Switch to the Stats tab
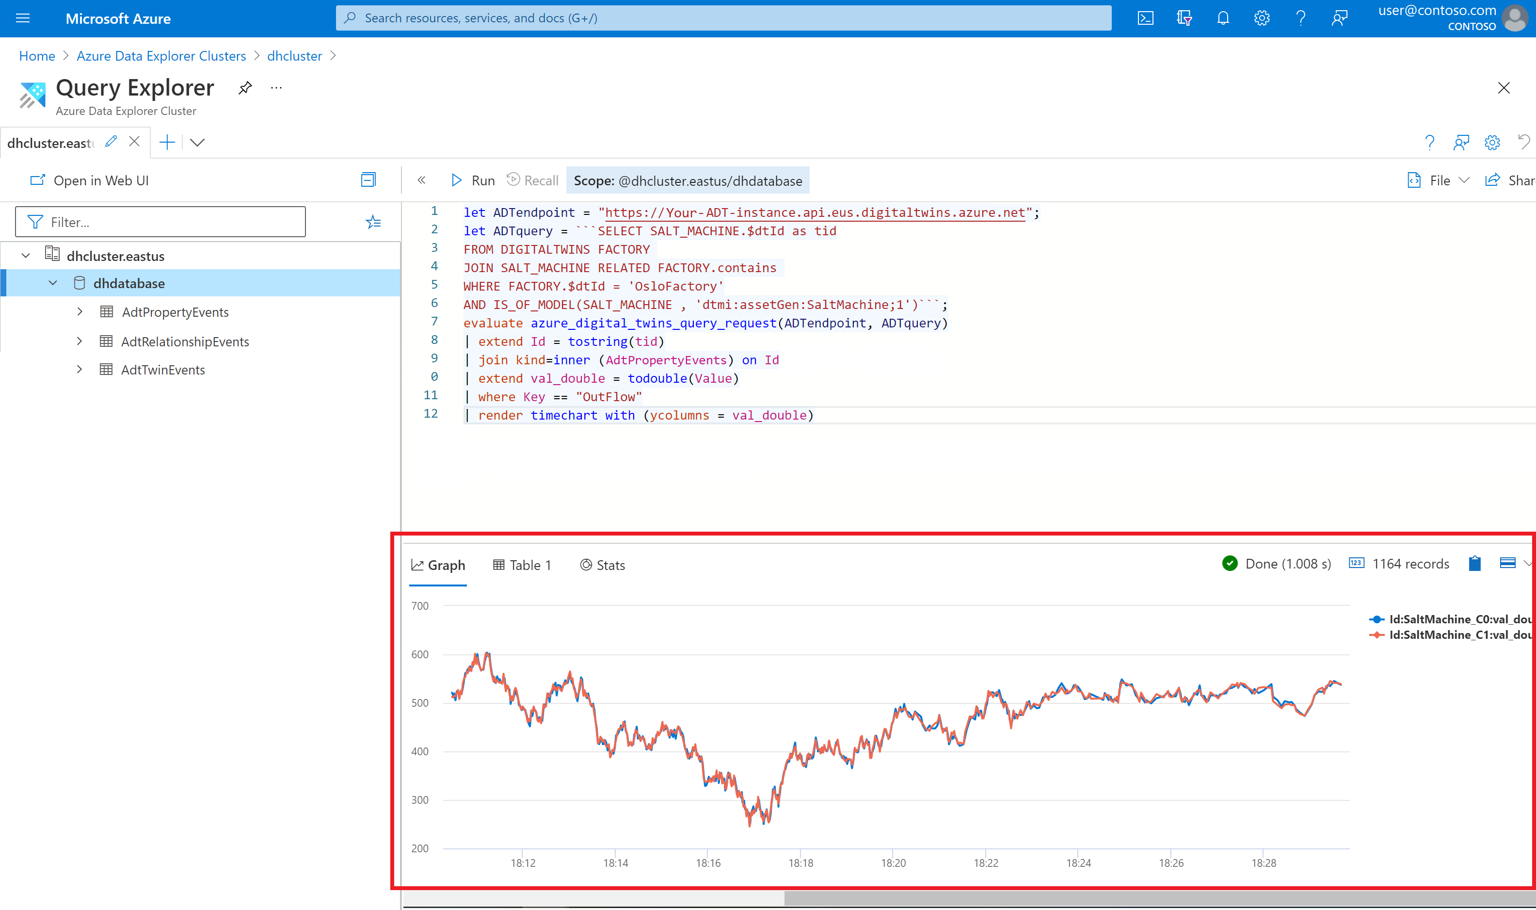 [x=603, y=566]
